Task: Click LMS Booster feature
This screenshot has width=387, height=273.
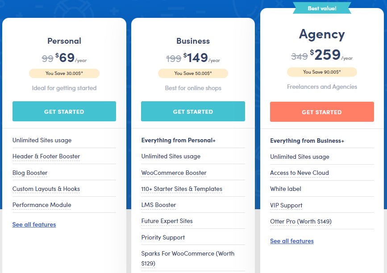Action: tap(158, 205)
